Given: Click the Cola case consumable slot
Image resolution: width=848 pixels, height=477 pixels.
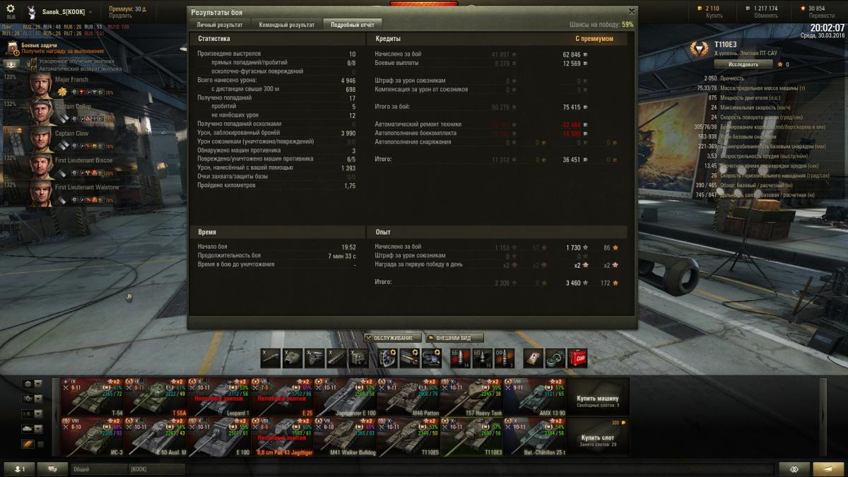Looking at the screenshot, I should pos(577,358).
